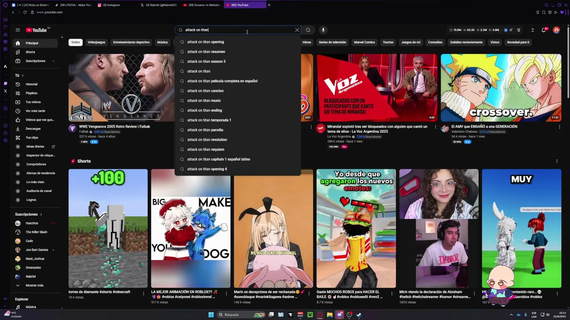Open the account avatar menu
Image resolution: width=570 pixels, height=320 pixels.
[556, 30]
